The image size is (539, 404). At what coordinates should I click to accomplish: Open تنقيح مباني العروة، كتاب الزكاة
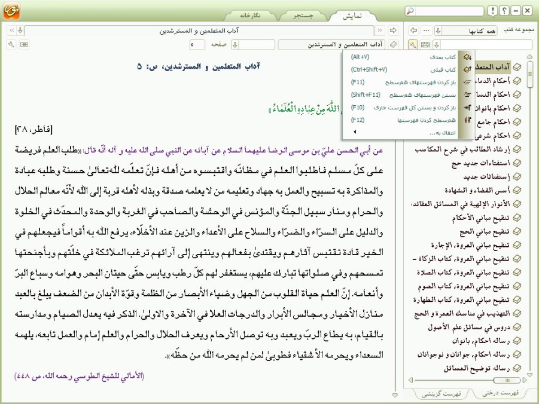(461, 259)
